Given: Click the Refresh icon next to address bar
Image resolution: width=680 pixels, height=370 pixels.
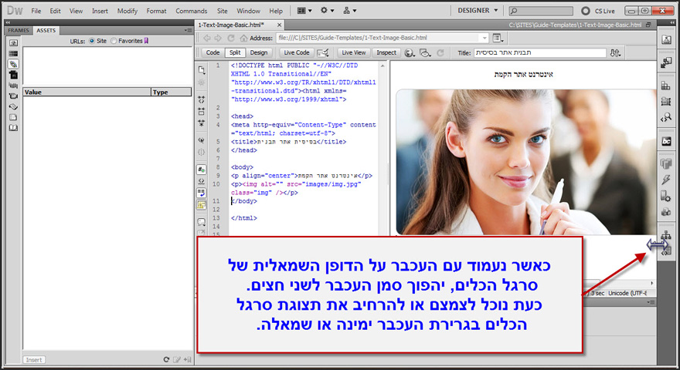Looking at the screenshot, I should [231, 38].
